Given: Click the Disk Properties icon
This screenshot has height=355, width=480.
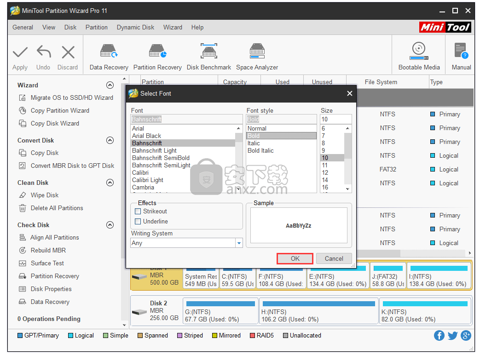Looking at the screenshot, I should [x=23, y=289].
